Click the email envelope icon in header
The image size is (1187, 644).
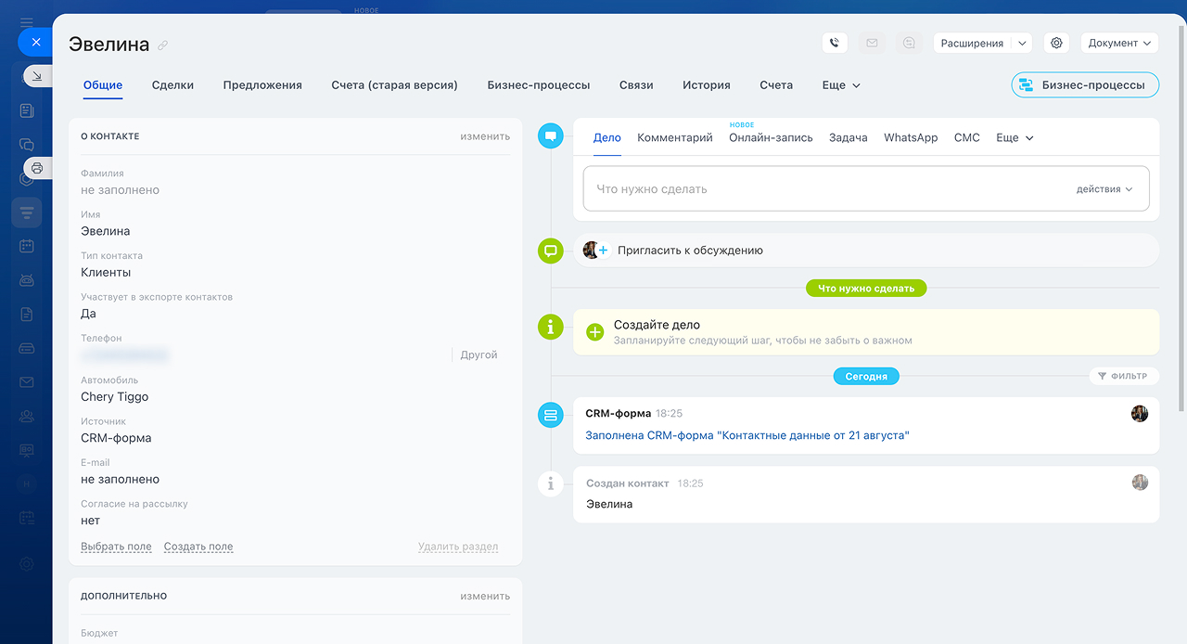point(872,43)
